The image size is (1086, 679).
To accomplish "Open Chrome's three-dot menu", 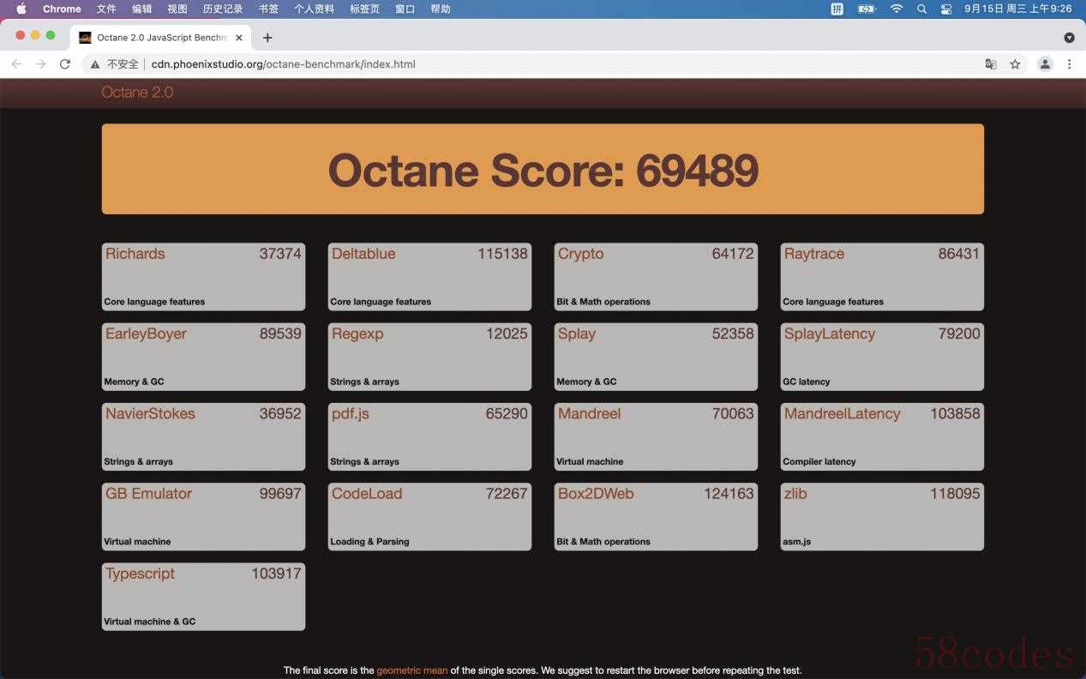I will click(1069, 64).
